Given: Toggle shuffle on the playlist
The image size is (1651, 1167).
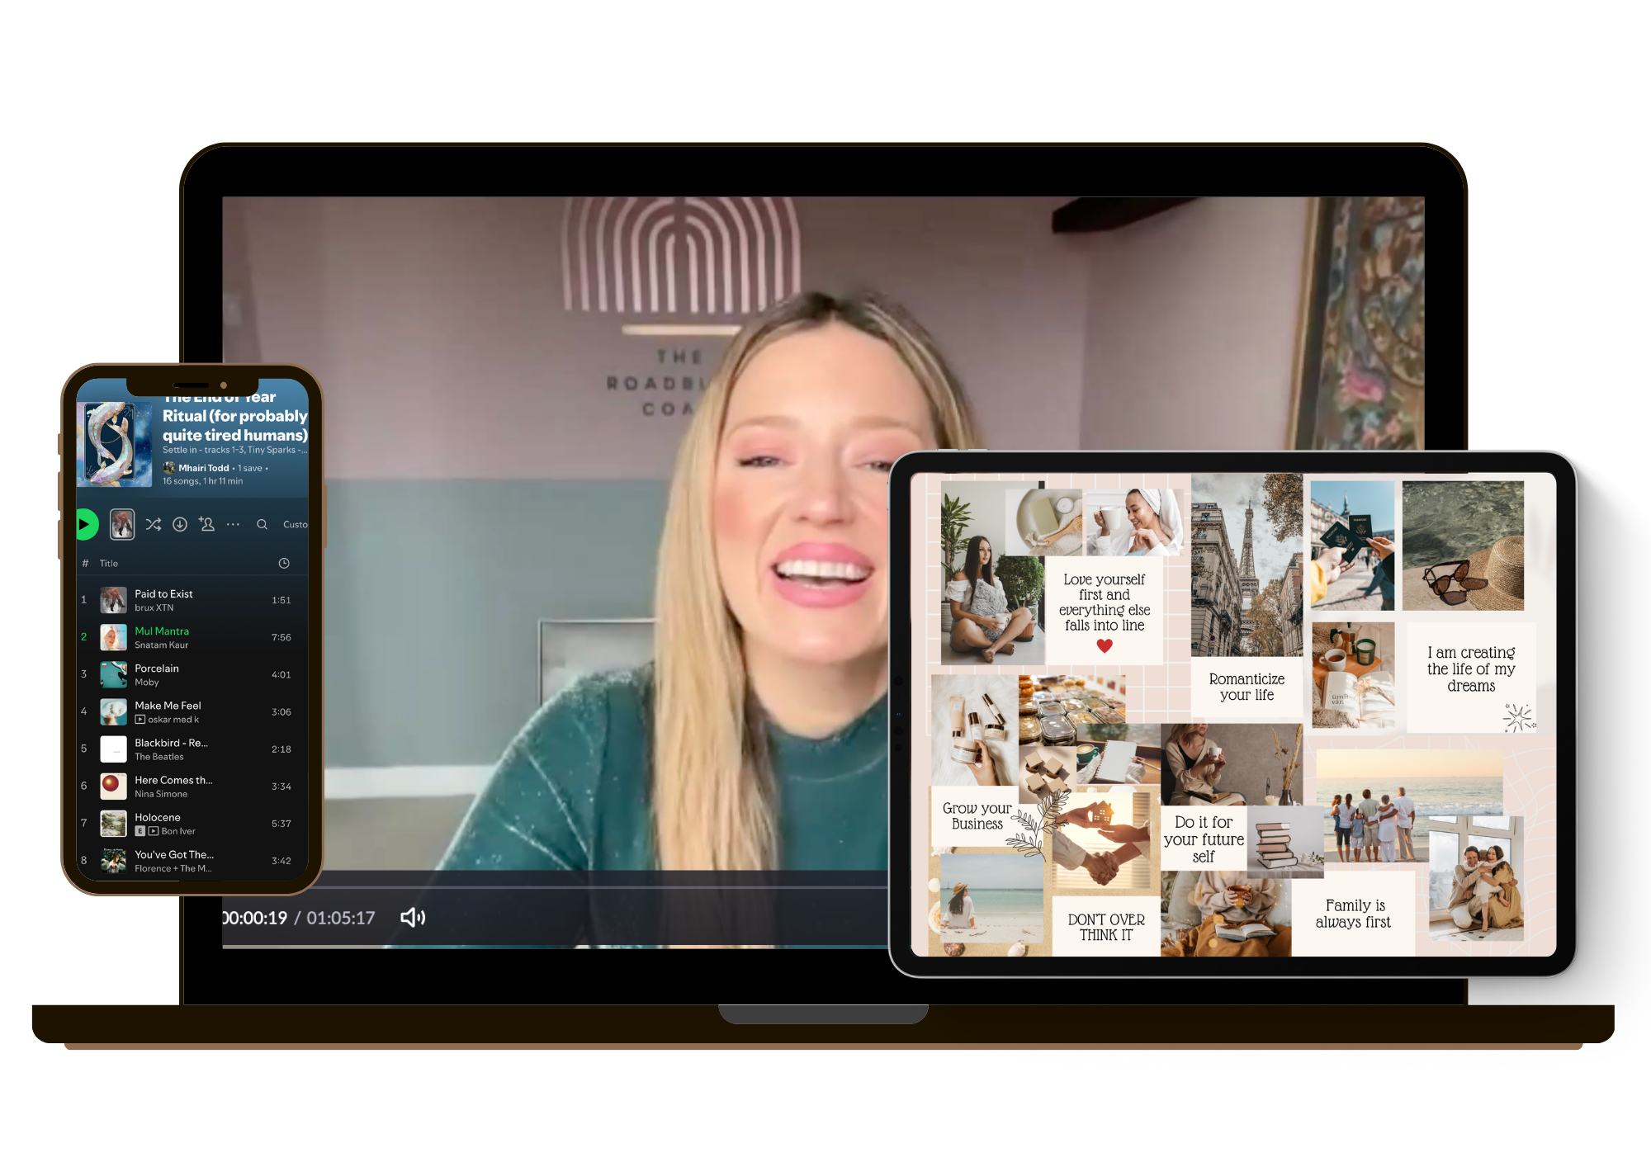Looking at the screenshot, I should click(x=154, y=524).
